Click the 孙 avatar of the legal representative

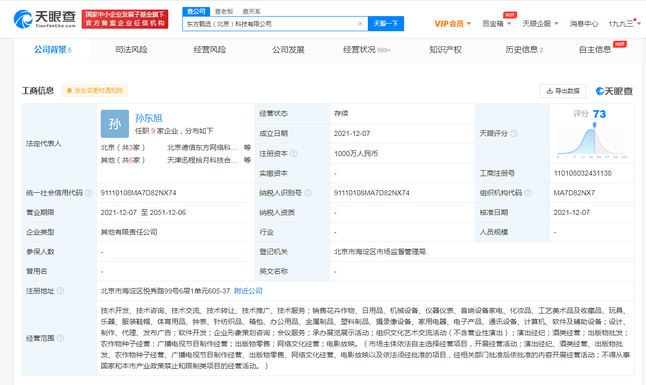click(115, 124)
